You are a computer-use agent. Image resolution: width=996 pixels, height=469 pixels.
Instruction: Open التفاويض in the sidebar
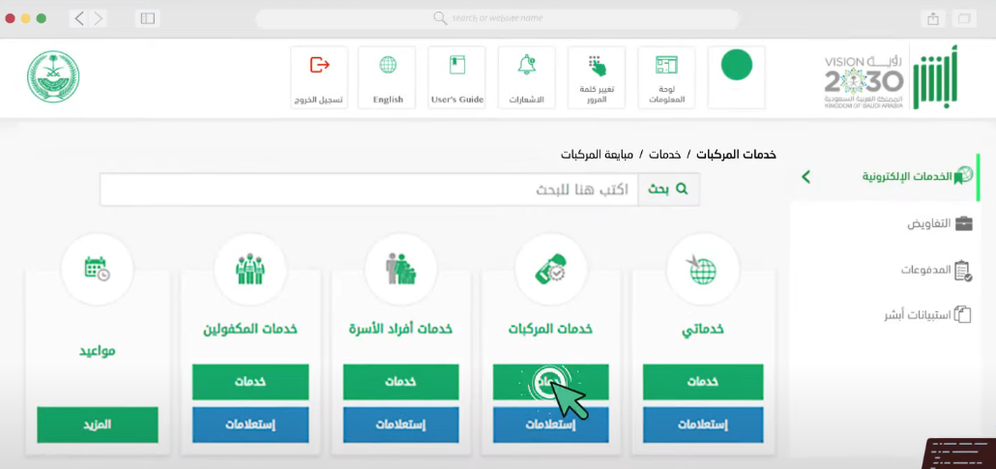[938, 224]
